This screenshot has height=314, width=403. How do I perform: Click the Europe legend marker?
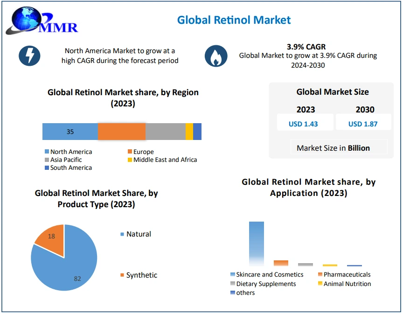click(x=130, y=152)
